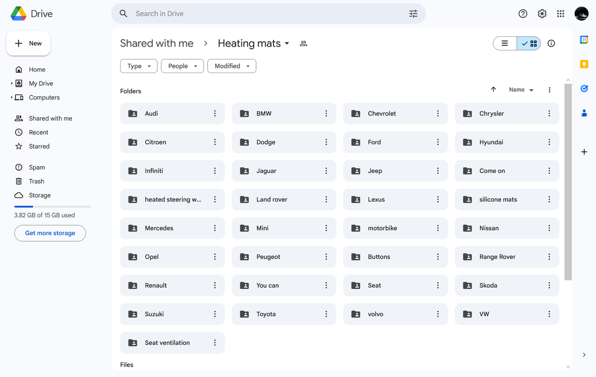Open the Type filter dropdown
Viewport: 596px width, 377px height.
[x=139, y=66]
